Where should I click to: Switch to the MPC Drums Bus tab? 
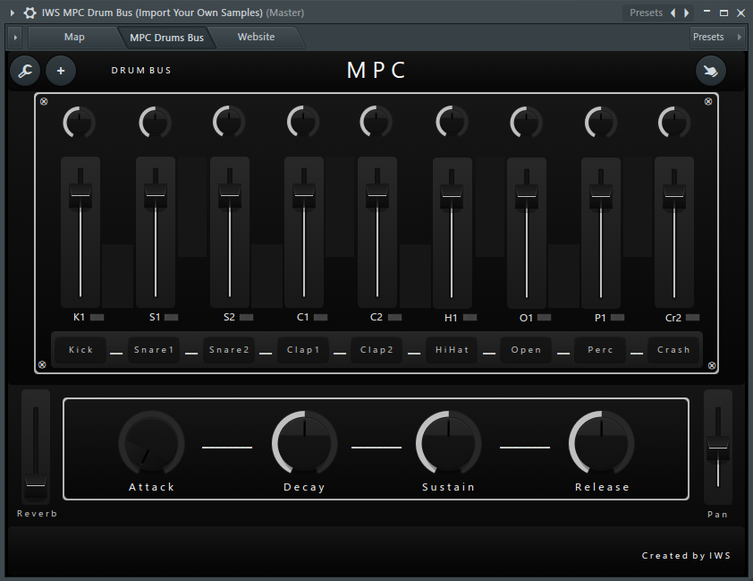tap(166, 38)
